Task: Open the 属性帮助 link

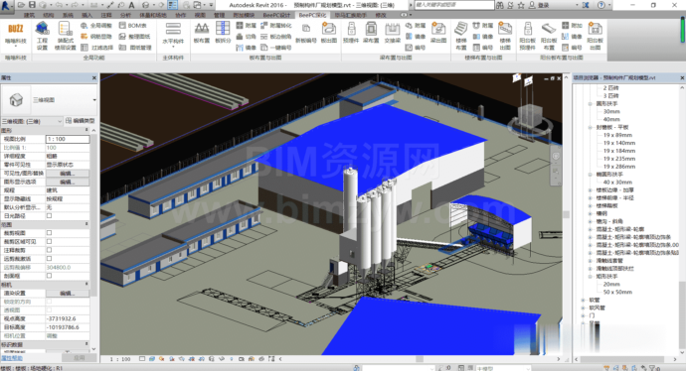Action: pos(12,358)
